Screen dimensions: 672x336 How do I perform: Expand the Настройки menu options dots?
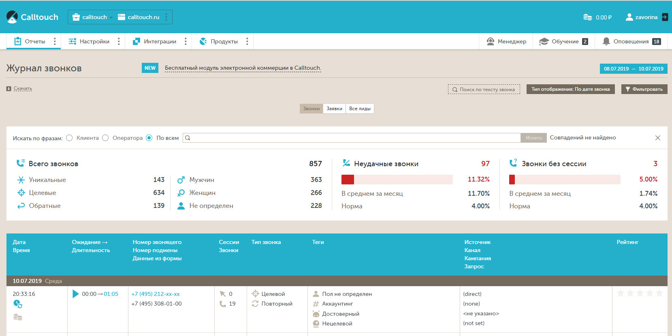click(119, 41)
